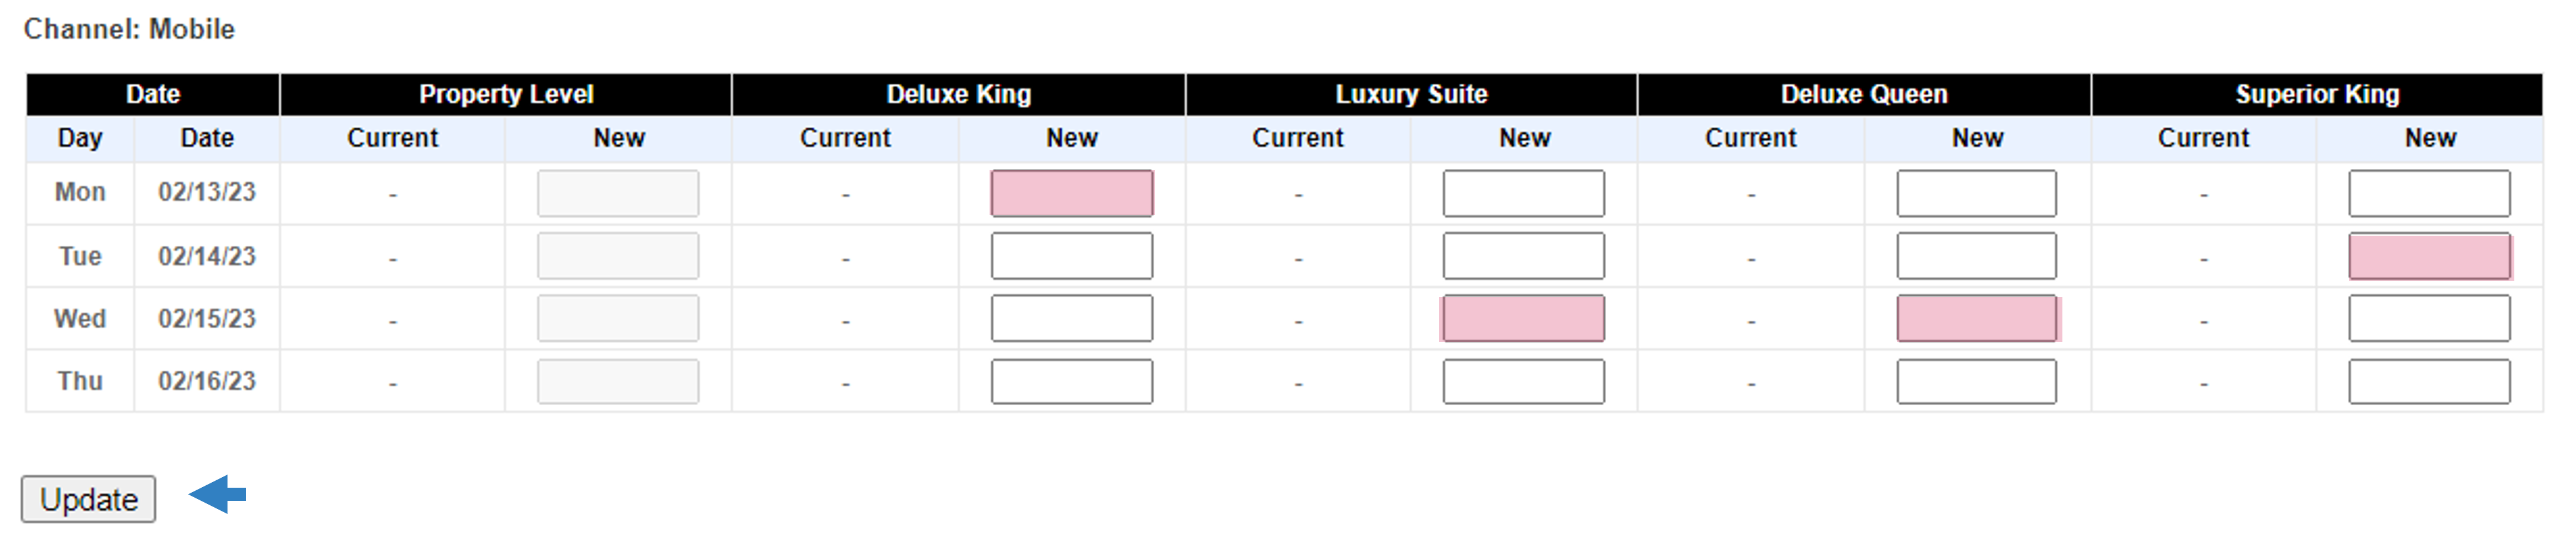Focus the Deluxe King New field for Thu 02/16/23
2565x534 pixels.
click(1072, 382)
